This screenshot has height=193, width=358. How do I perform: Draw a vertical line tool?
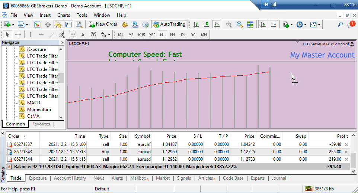click(x=31, y=35)
